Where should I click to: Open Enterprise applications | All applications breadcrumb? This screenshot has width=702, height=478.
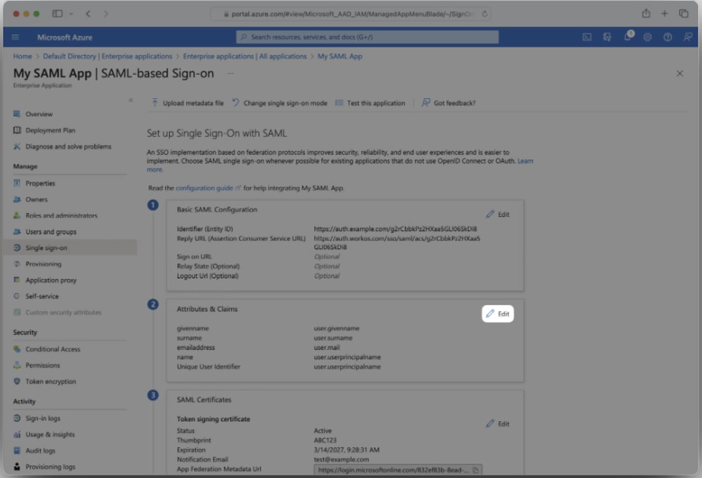(245, 57)
